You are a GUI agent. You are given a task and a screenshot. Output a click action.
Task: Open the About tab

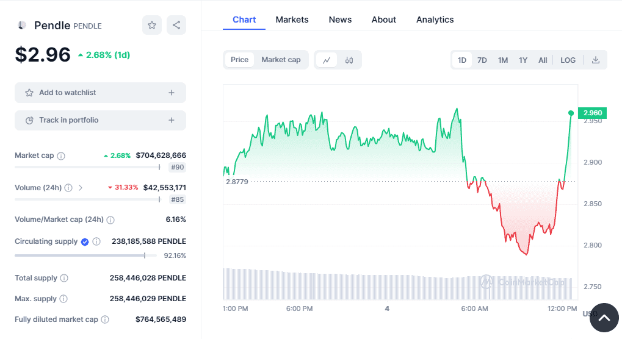(x=383, y=20)
